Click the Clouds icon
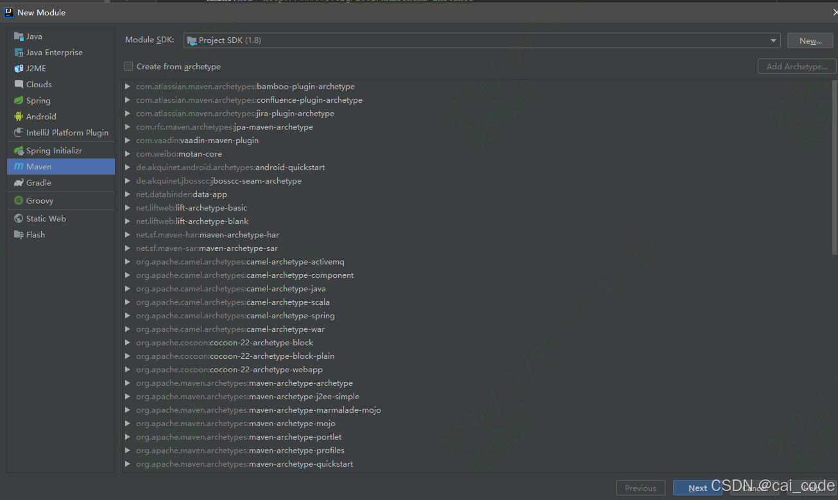 pyautogui.click(x=19, y=85)
